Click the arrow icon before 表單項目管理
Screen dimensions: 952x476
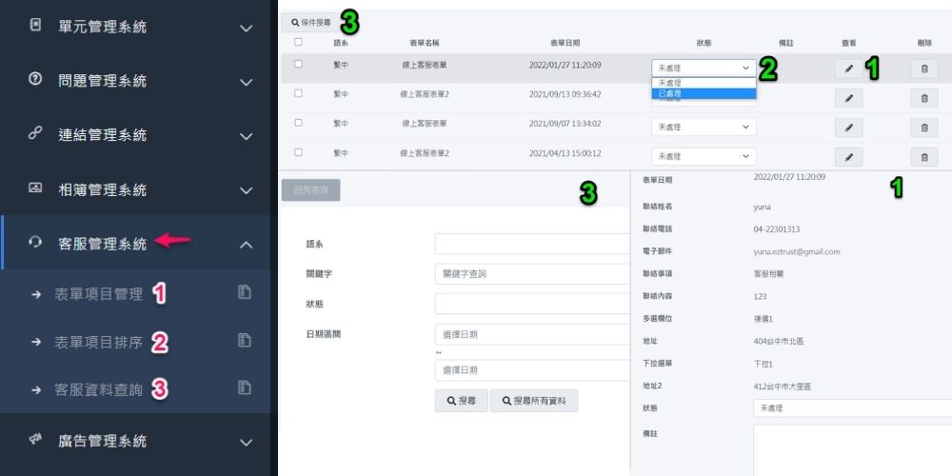(36, 294)
